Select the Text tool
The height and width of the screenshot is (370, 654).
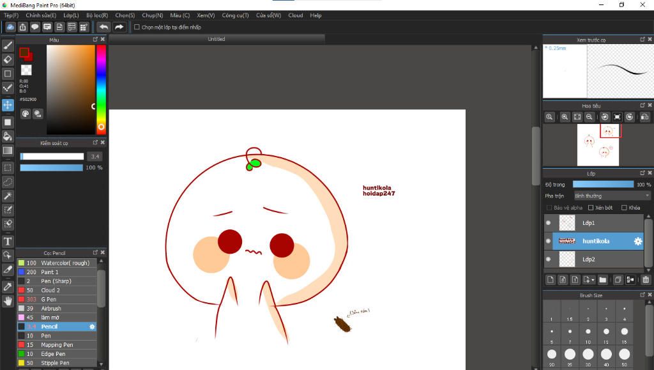tap(8, 241)
